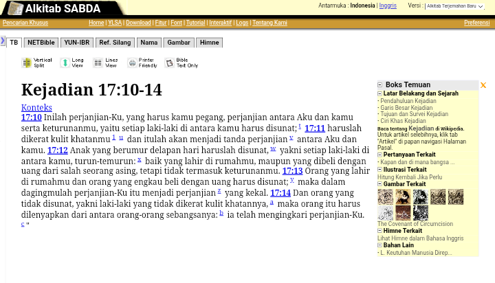Open Kapan dan di mana bangsa question
Image resolution: width=495 pixels, height=283 pixels.
click(417, 162)
